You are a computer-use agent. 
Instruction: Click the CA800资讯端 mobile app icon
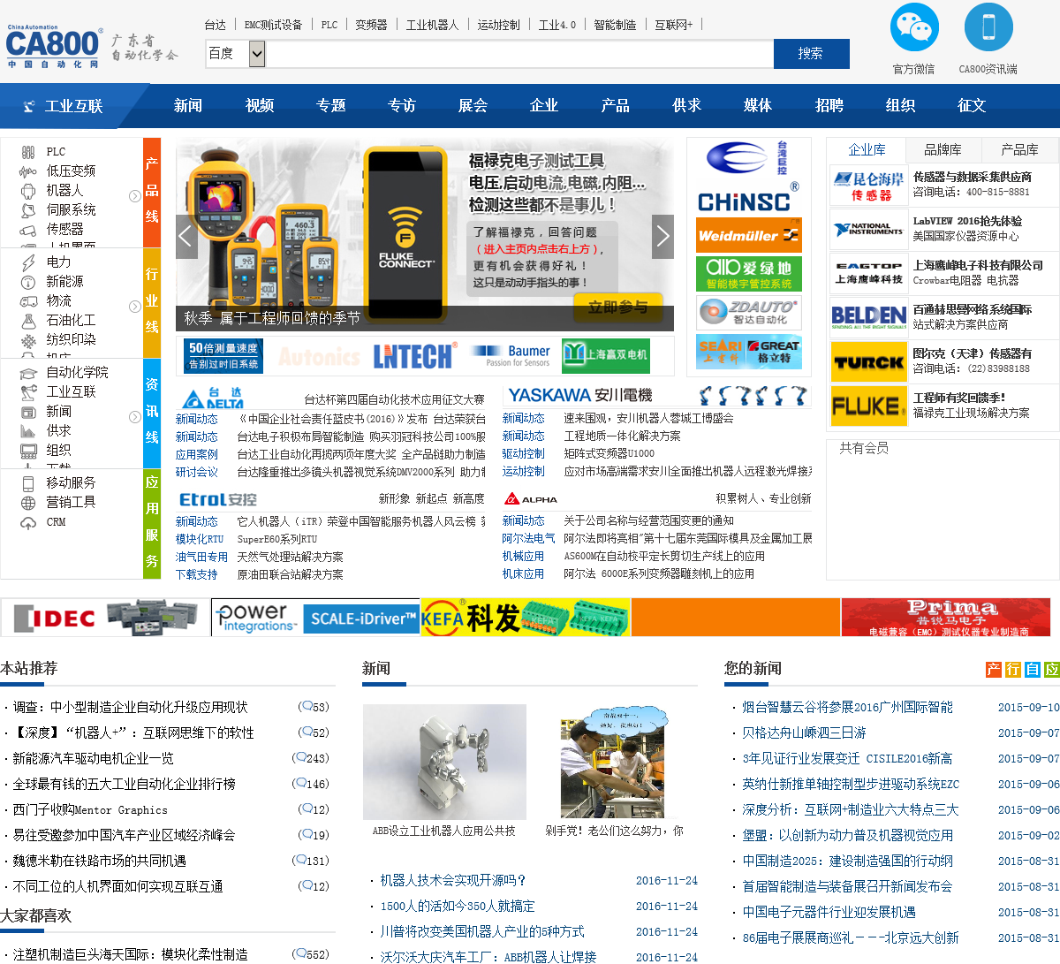pyautogui.click(x=988, y=27)
